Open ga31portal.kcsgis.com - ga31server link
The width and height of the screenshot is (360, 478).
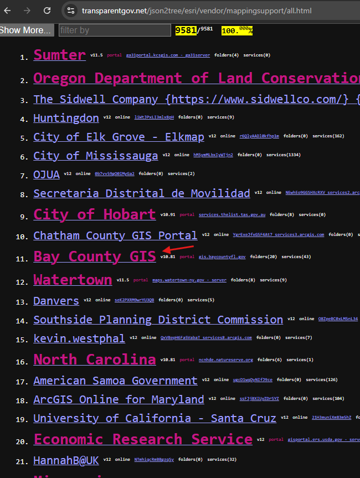(168, 55)
